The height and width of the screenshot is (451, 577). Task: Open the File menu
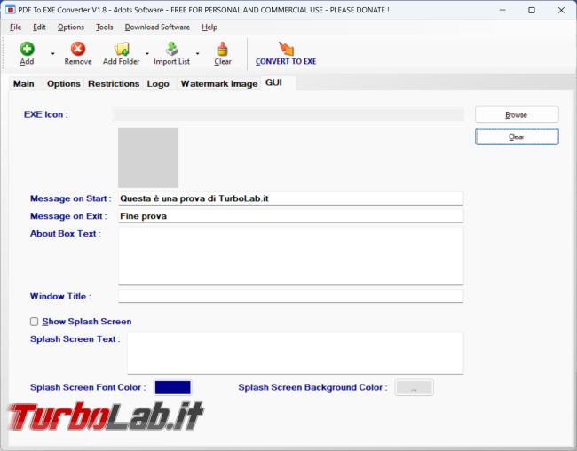[15, 27]
